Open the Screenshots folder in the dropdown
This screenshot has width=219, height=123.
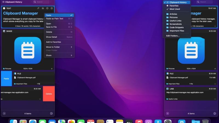pyautogui.click(x=177, y=24)
